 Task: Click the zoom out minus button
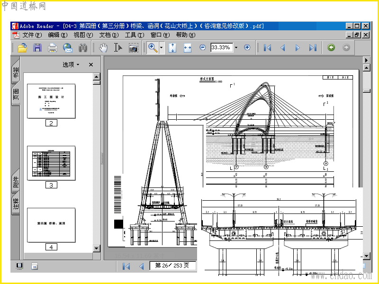pyautogui.click(x=203, y=47)
